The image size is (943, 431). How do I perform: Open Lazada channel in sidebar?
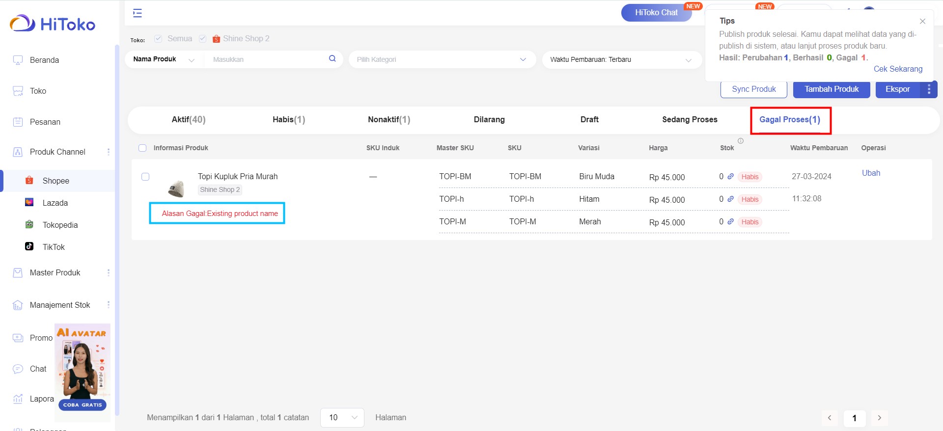55,203
